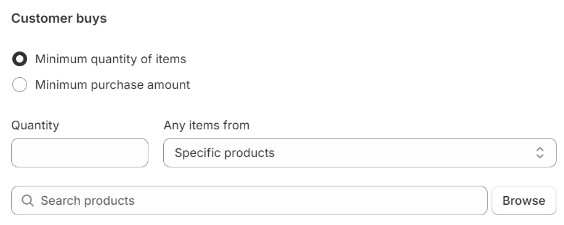
Task: Click the filled dot of the selected radio
Action: point(20,59)
